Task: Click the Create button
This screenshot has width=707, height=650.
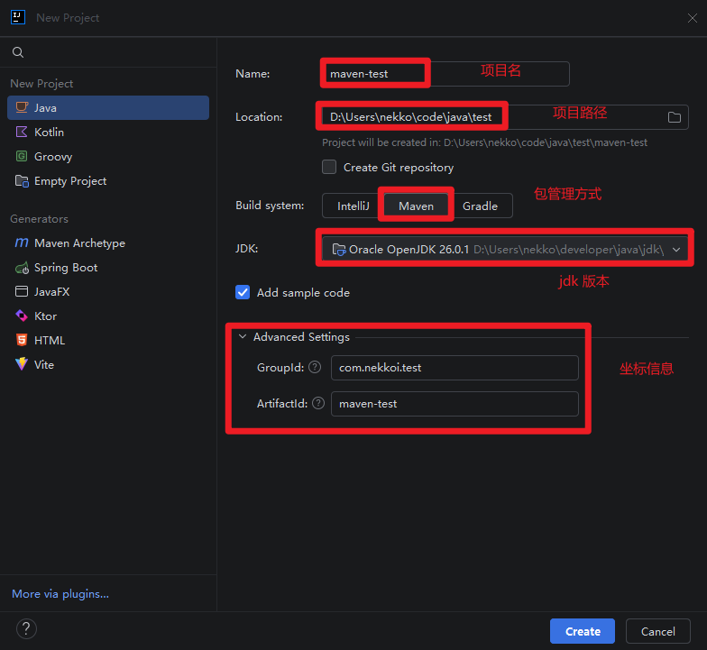Action: pos(583,631)
